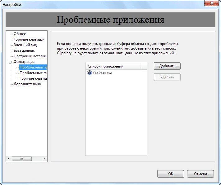221x185 pixels.
Task: Confirm settings with OK button
Action: (x=171, y=174)
